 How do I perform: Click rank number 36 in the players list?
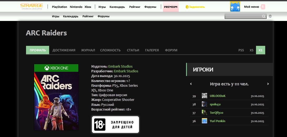click(194, 121)
